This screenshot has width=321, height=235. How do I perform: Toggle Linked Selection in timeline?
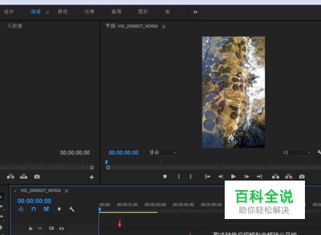click(x=46, y=209)
